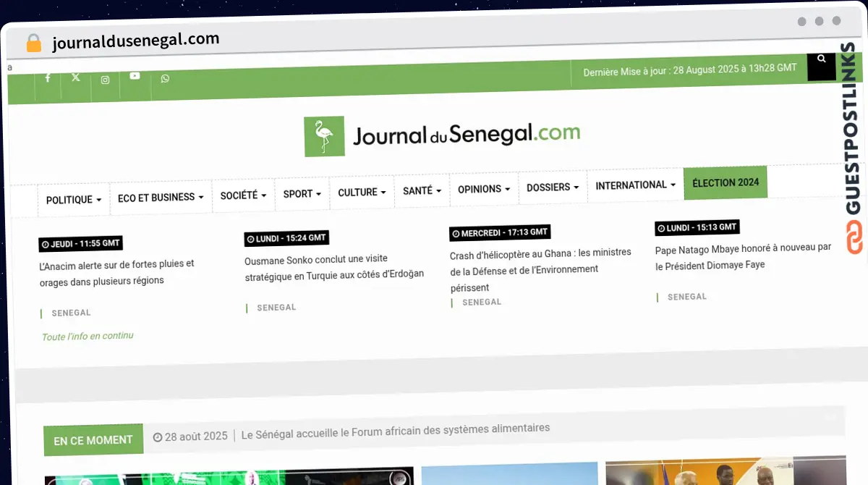868x485 pixels.
Task: Open the SPORT dropdown menu
Action: pyautogui.click(x=302, y=193)
